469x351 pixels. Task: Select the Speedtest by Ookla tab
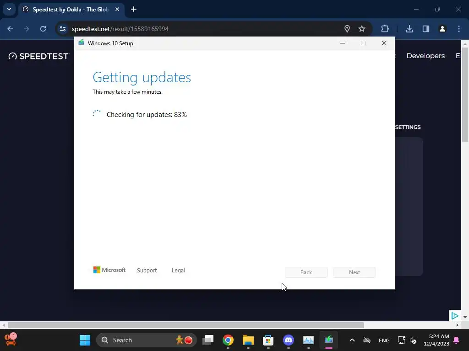(x=70, y=10)
